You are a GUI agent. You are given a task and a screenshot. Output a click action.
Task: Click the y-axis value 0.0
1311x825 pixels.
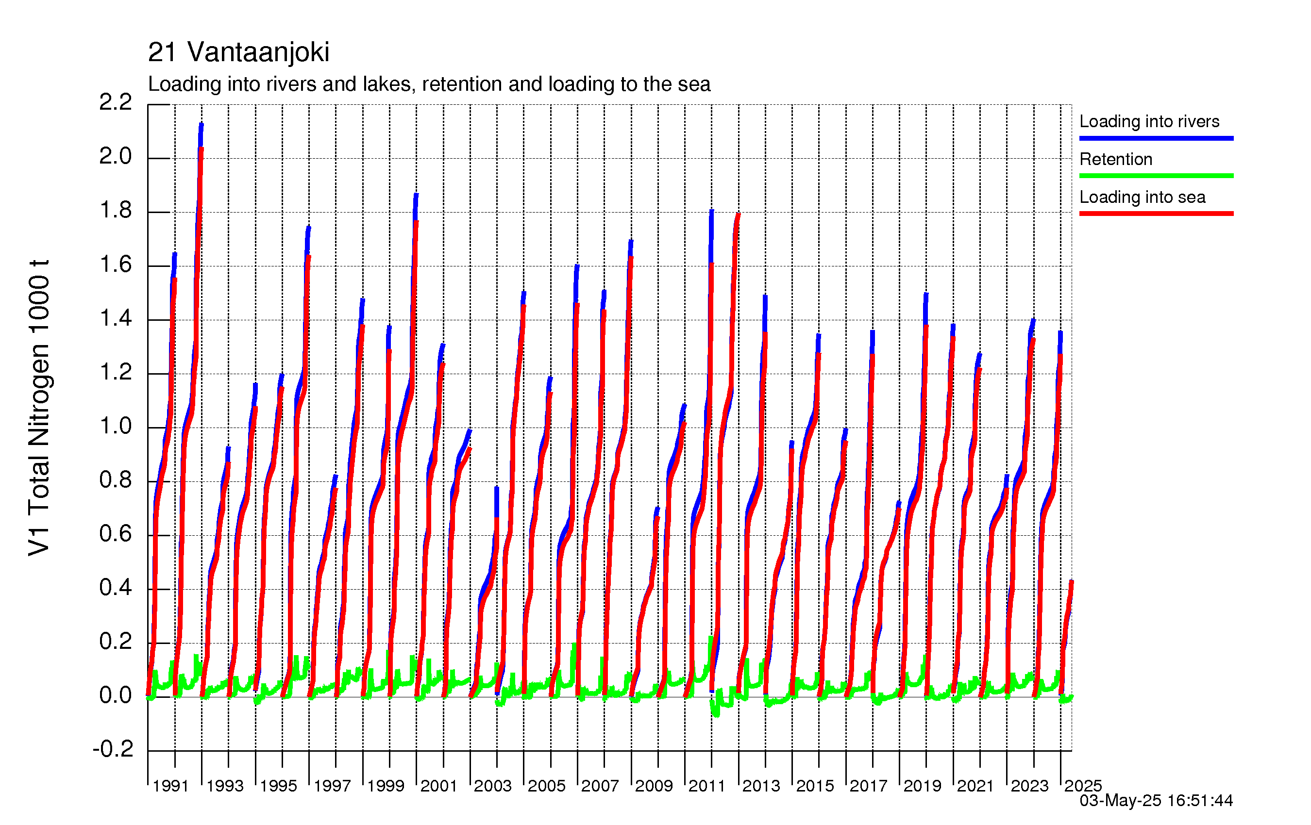point(116,695)
